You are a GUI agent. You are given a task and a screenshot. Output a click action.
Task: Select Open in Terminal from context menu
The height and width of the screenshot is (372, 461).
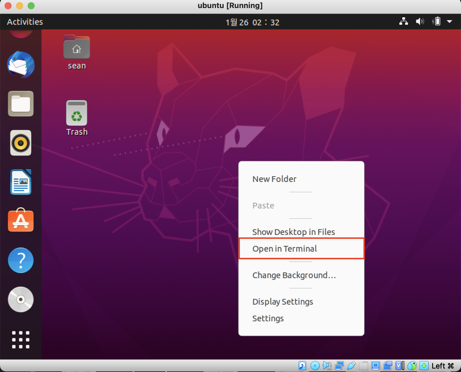301,249
